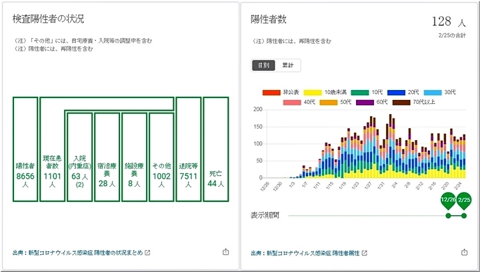
Task: Switch to 累計 cumulative view
Action: [x=287, y=65]
